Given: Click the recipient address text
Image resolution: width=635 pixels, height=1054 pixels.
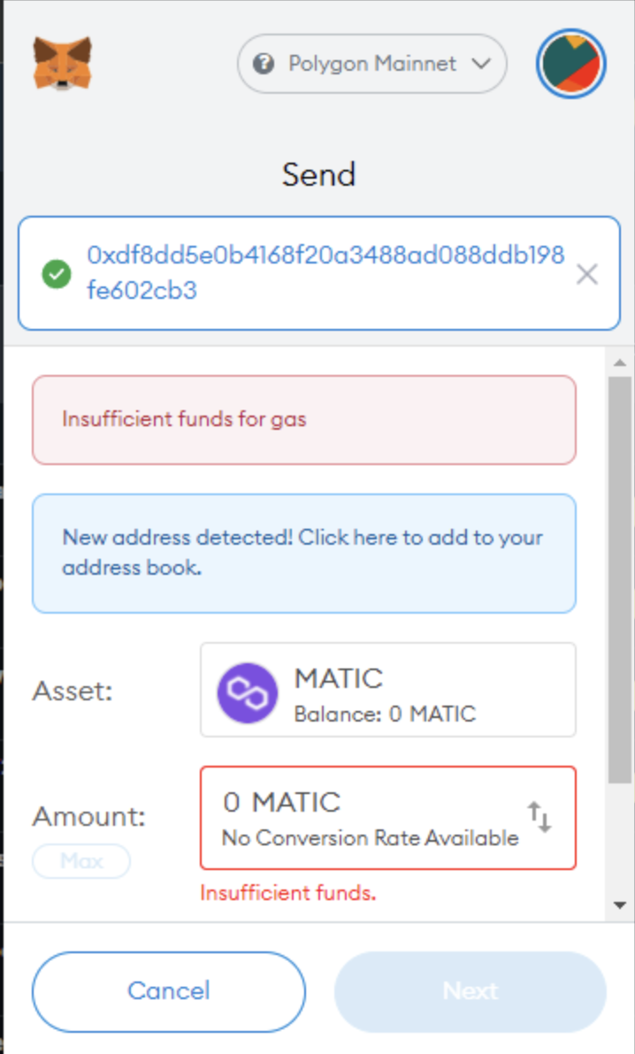Looking at the screenshot, I should tap(325, 272).
